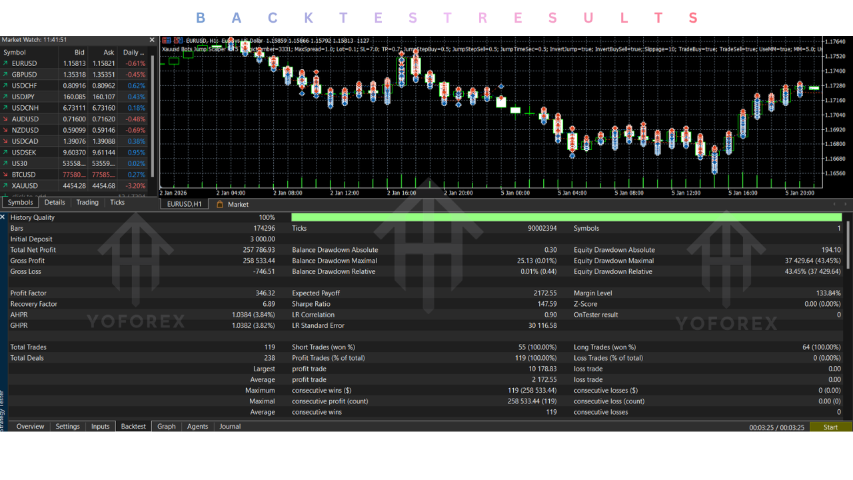This screenshot has height=480, width=853.
Task: Click the red down arrow beside USDCAD
Action: [6, 141]
